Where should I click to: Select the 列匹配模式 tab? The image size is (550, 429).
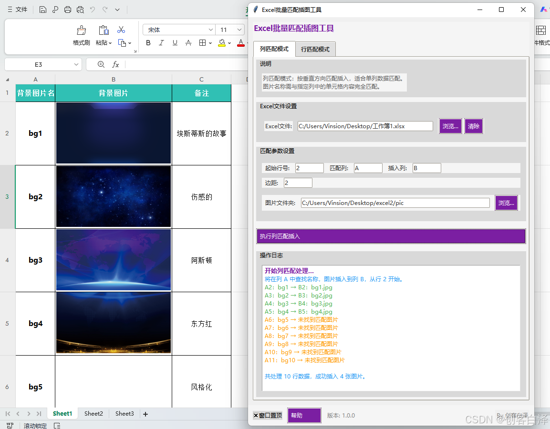[274, 49]
